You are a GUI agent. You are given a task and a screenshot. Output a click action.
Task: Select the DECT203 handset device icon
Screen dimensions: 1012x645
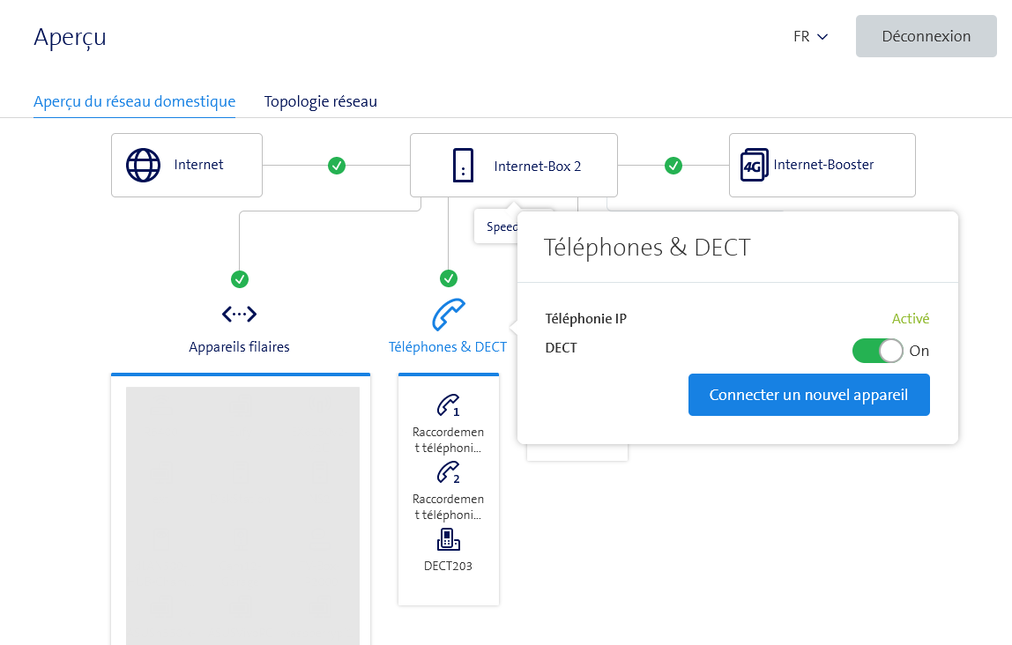(x=448, y=539)
